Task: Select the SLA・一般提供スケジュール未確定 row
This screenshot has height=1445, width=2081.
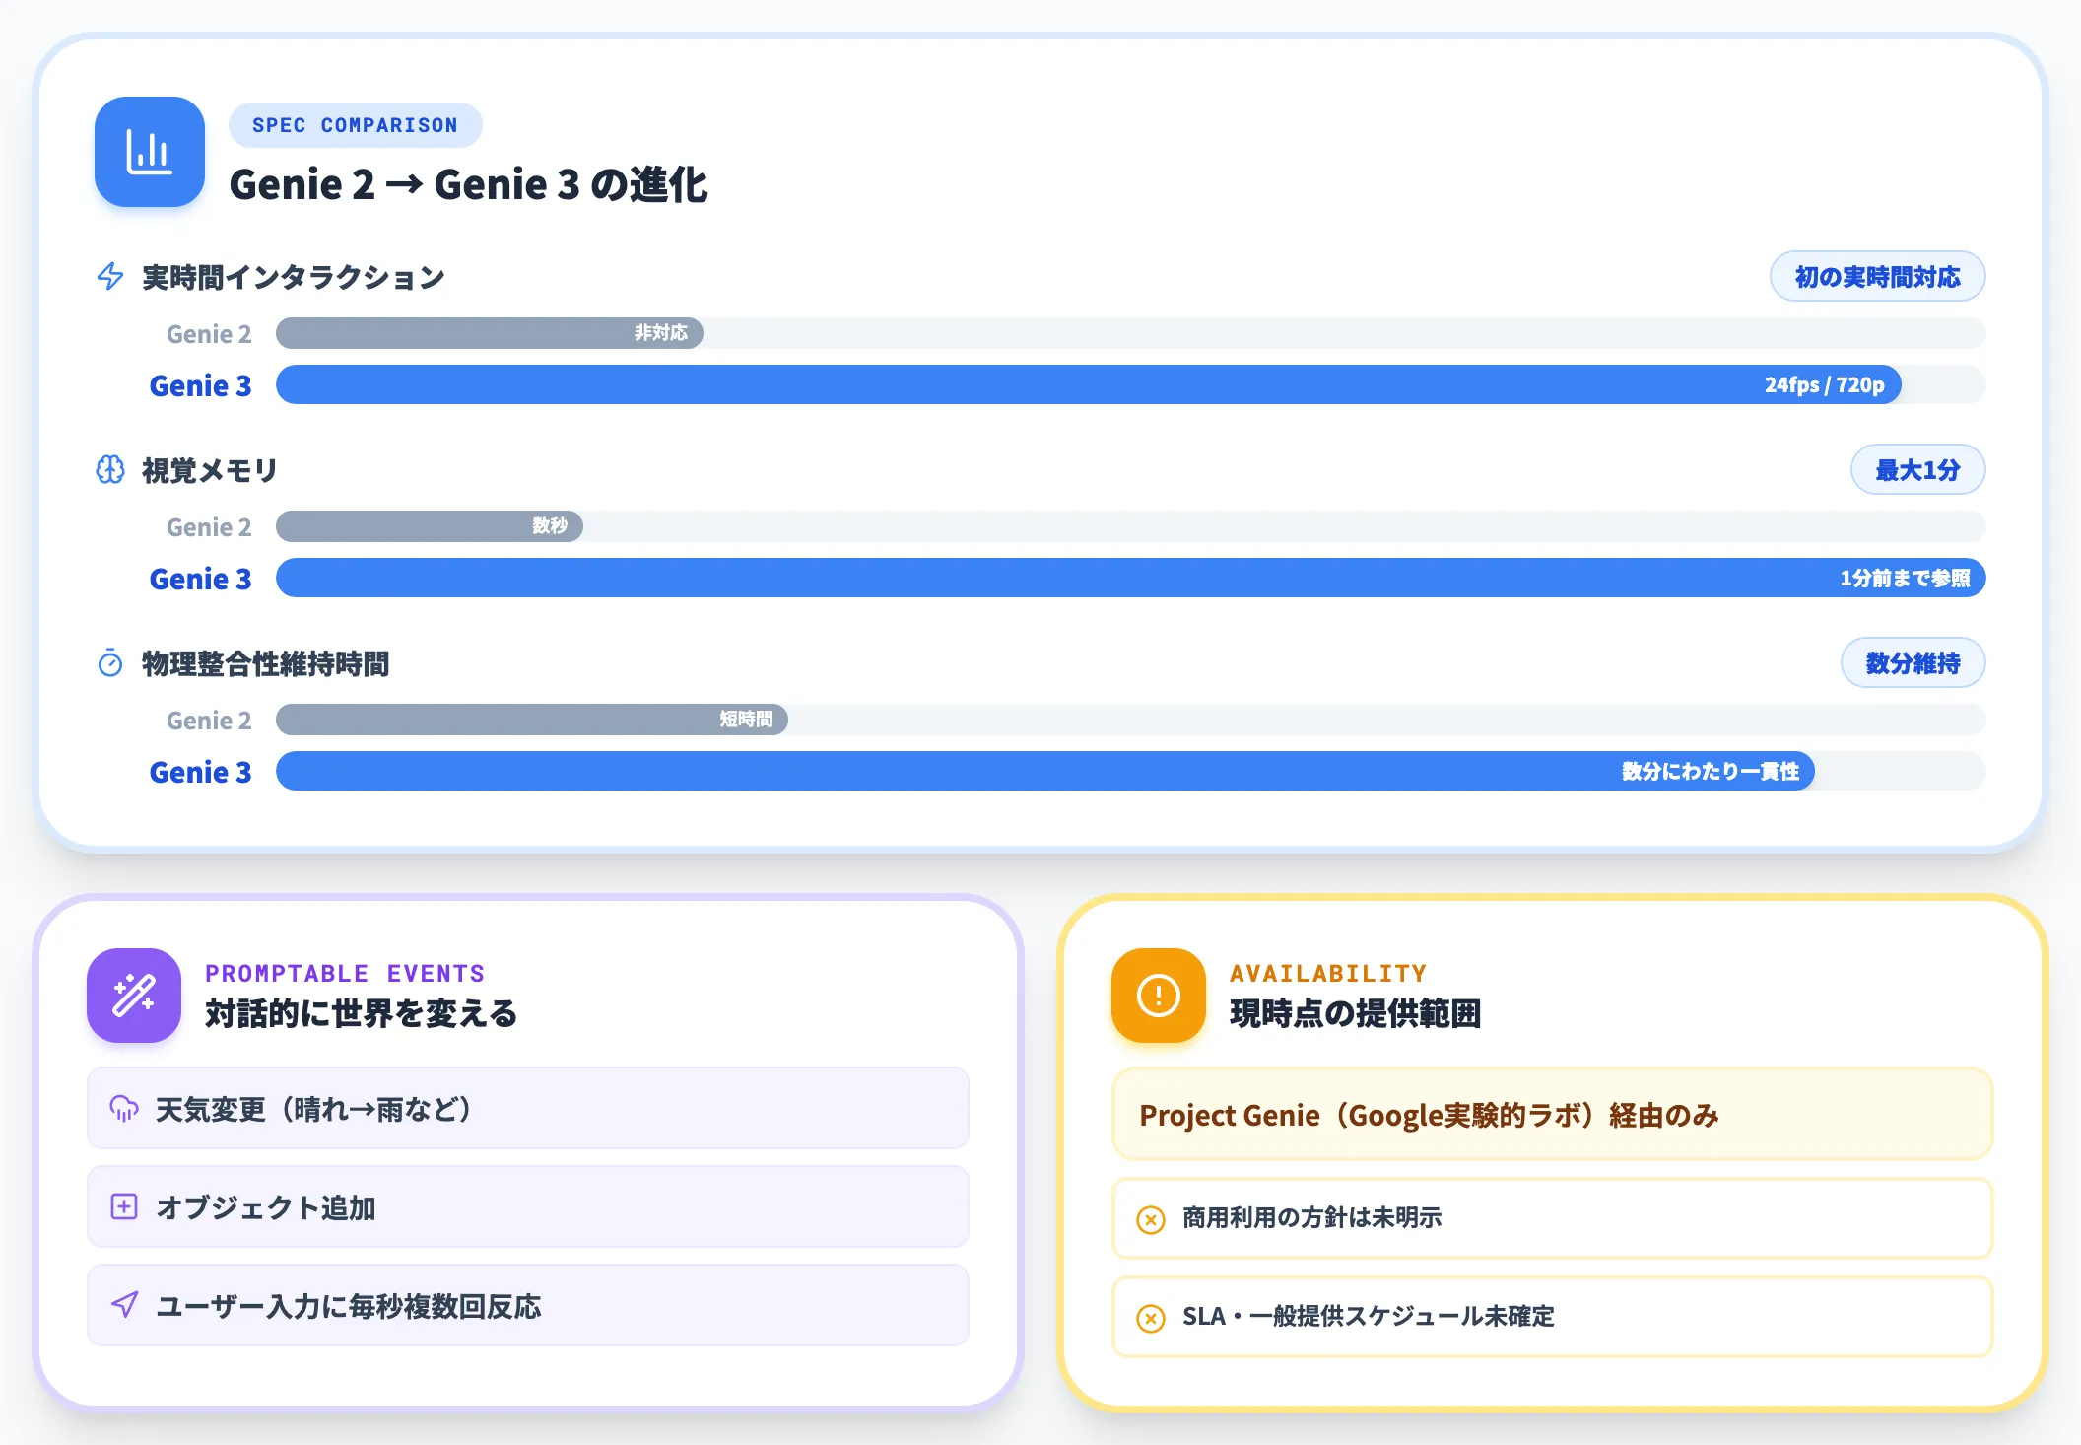Action: coord(1552,1317)
